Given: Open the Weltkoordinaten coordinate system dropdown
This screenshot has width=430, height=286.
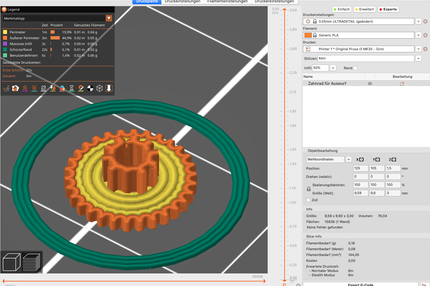Looking at the screenshot, I should pos(349,159).
